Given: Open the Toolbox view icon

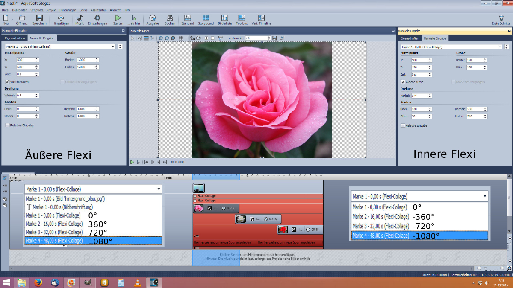Looking at the screenshot, I should [242, 18].
